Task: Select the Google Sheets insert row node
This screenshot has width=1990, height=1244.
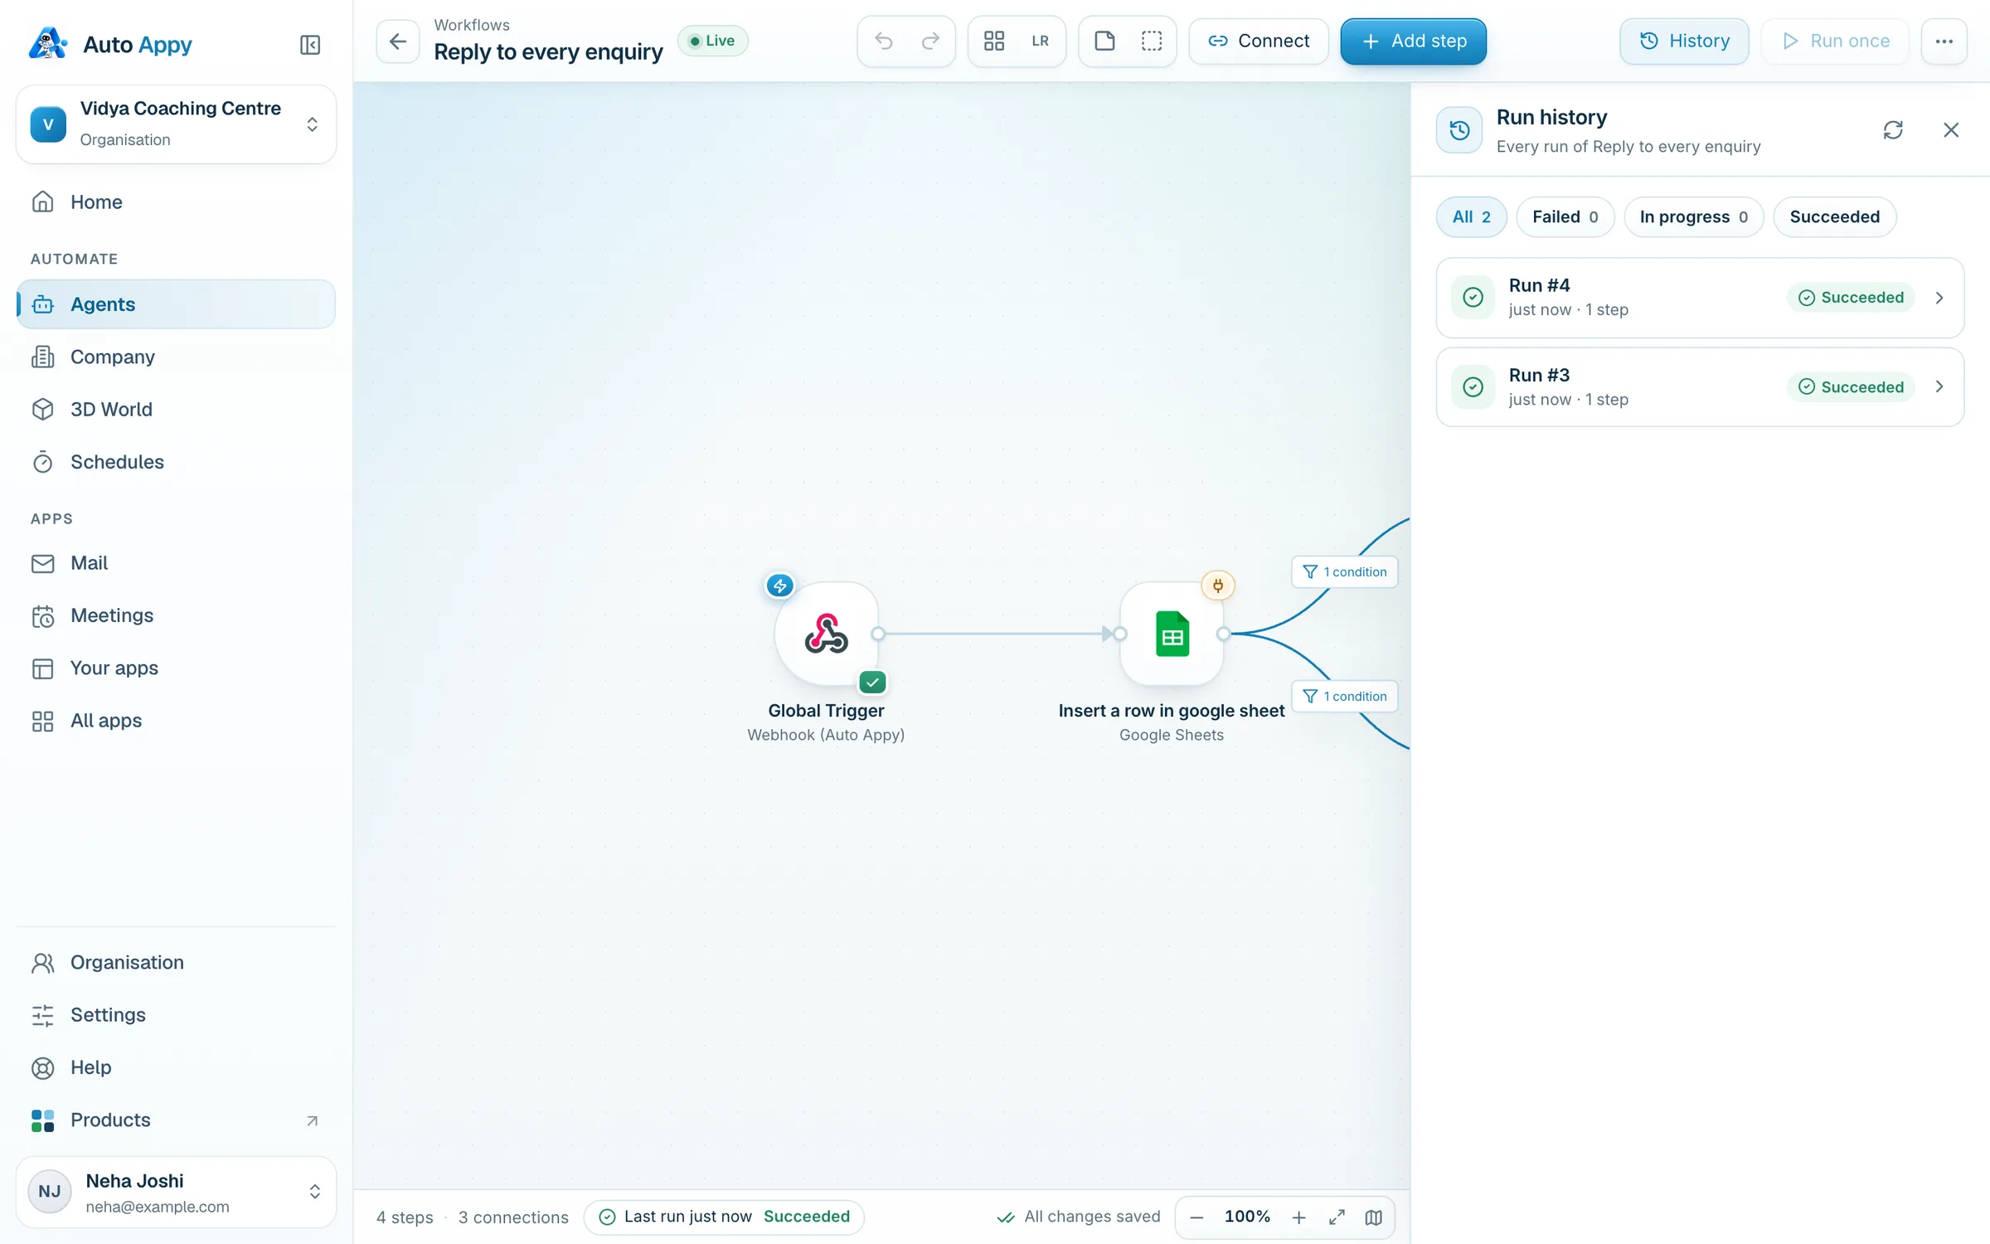Action: pos(1172,634)
